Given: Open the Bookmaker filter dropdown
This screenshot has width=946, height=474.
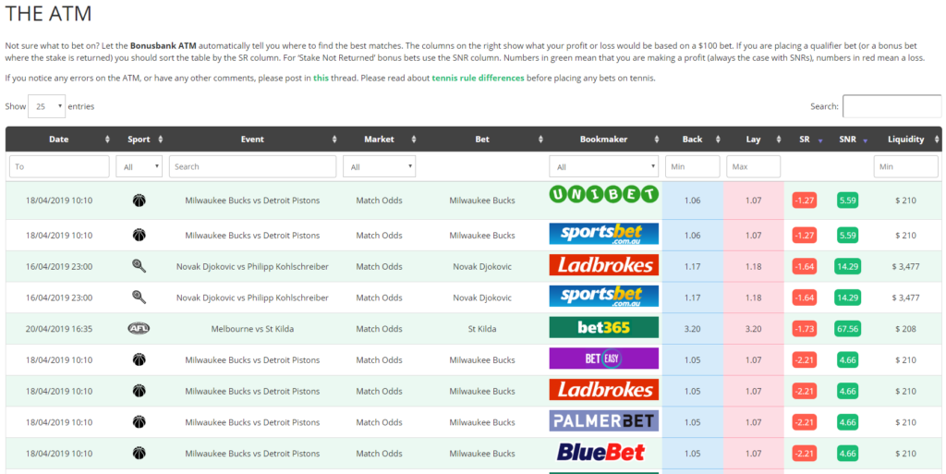Looking at the screenshot, I should click(x=603, y=167).
